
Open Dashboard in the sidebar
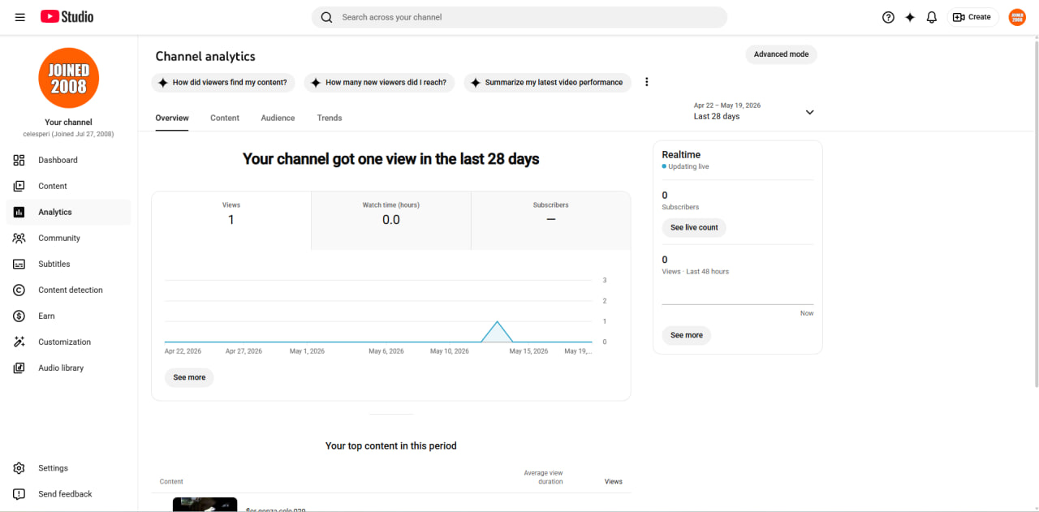(69, 160)
